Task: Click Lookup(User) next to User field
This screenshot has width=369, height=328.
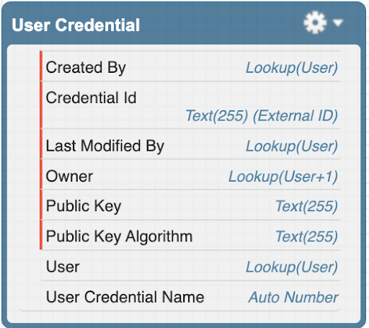Action: pos(292,267)
